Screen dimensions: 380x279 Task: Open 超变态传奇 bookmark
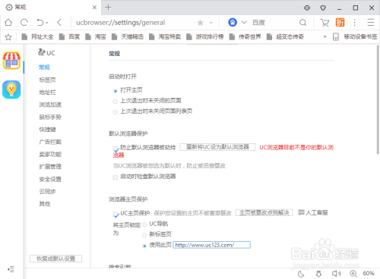coord(285,37)
